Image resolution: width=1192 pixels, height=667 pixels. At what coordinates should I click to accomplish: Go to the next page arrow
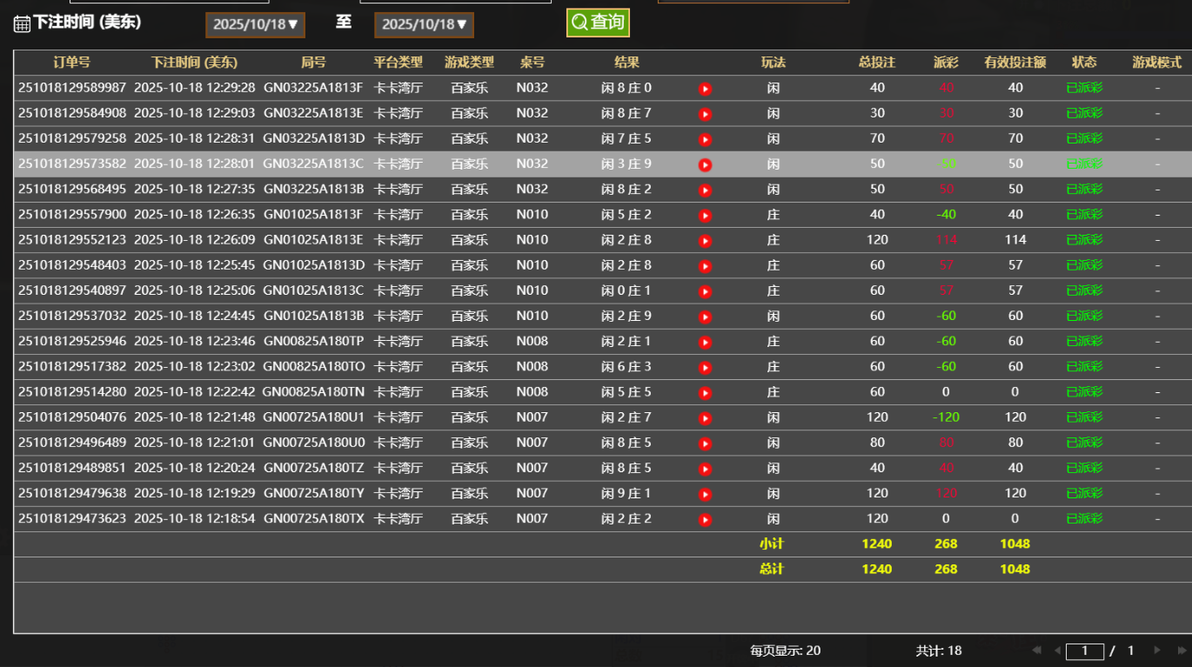coord(1156,650)
